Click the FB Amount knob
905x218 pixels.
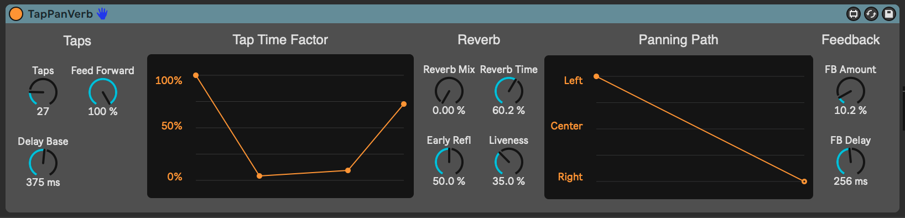pyautogui.click(x=851, y=91)
